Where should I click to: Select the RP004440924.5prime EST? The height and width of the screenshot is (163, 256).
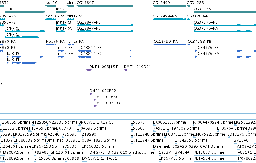coord(194,125)
